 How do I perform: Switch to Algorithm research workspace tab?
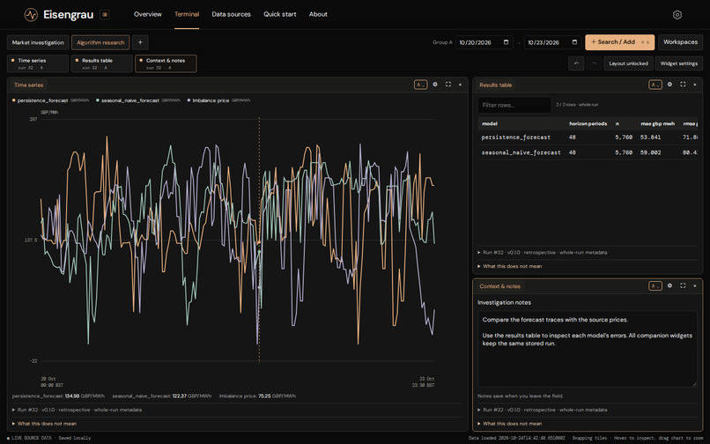coord(100,42)
